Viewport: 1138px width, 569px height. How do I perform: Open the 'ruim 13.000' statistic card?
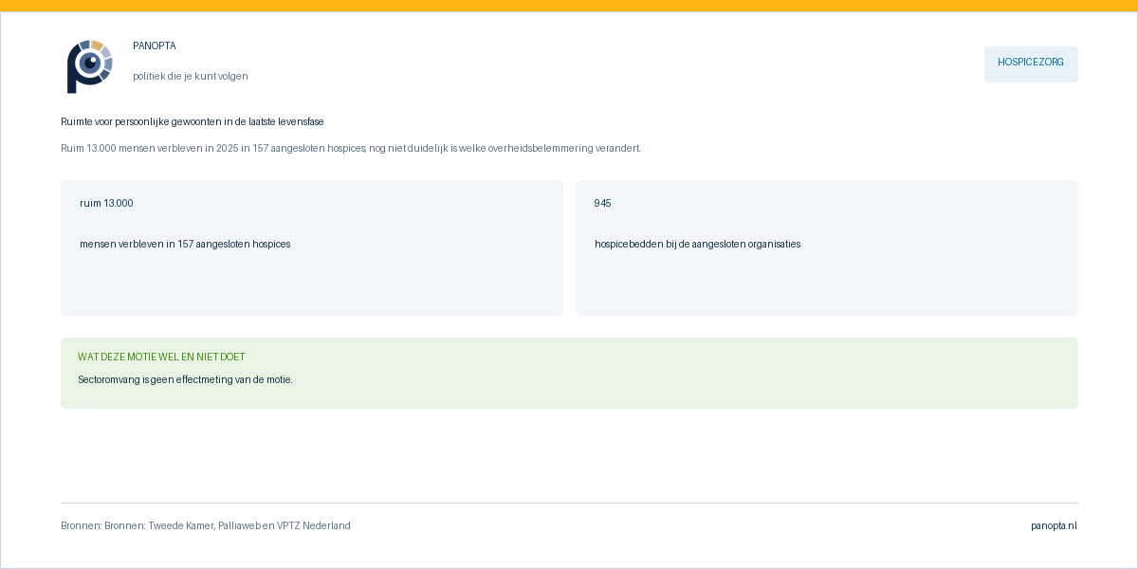(312, 248)
